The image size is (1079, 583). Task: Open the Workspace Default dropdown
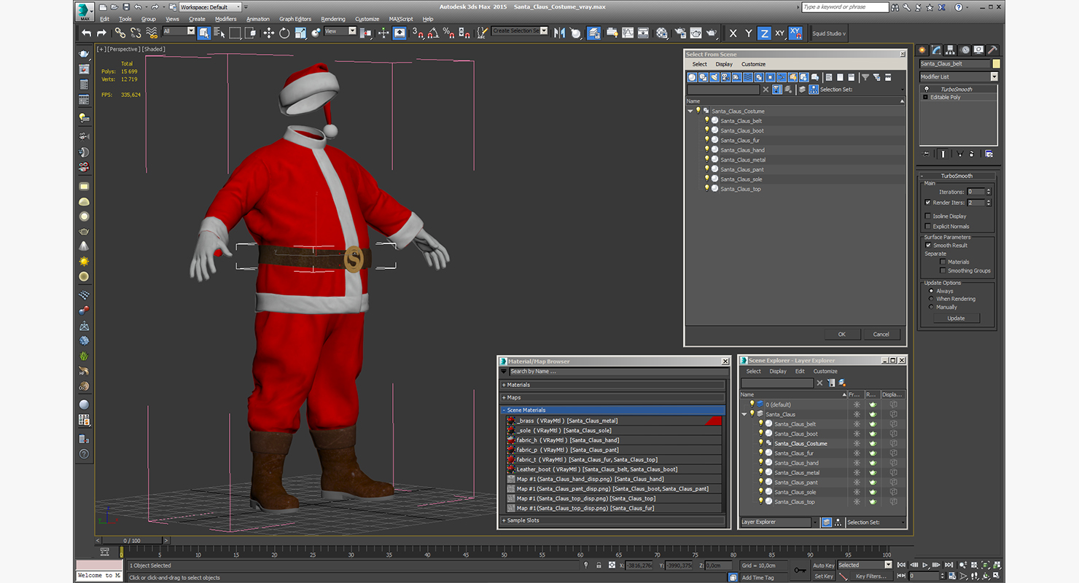click(211, 7)
